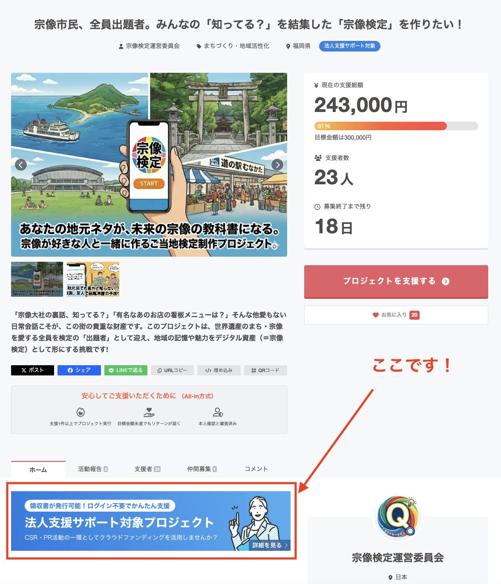501x584 pixels.
Task: Click the プロジェクトを支援する button
Action: click(x=396, y=281)
